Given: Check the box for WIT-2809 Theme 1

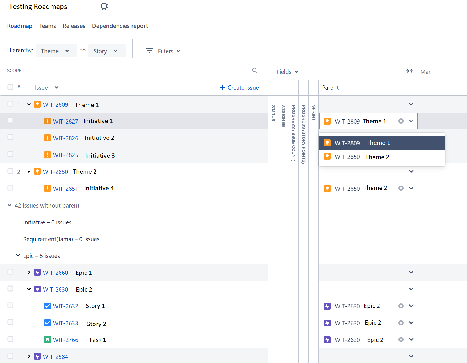Looking at the screenshot, I should click(x=10, y=104).
